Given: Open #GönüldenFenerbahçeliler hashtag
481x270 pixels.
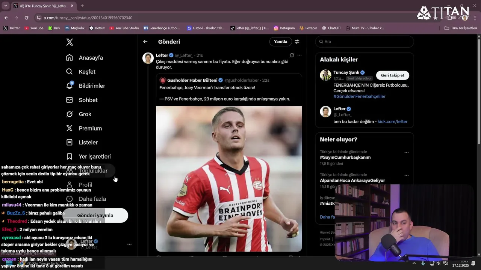Looking at the screenshot, I should click(x=359, y=96).
